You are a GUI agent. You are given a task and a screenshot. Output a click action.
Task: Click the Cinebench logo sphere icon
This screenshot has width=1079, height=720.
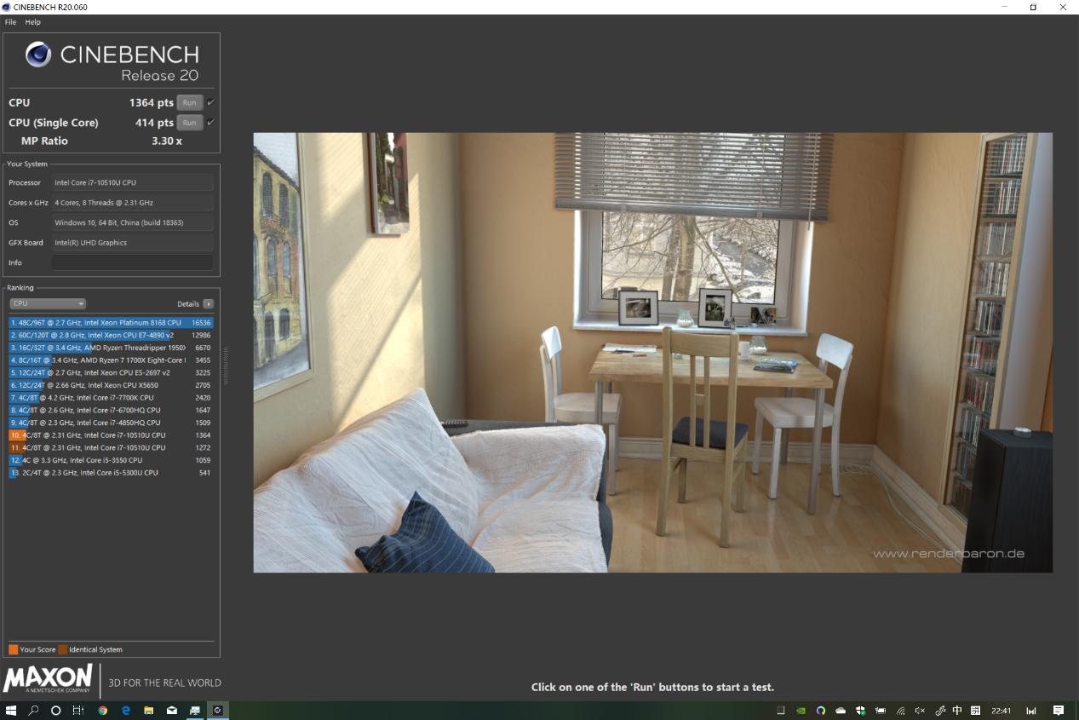tap(38, 55)
